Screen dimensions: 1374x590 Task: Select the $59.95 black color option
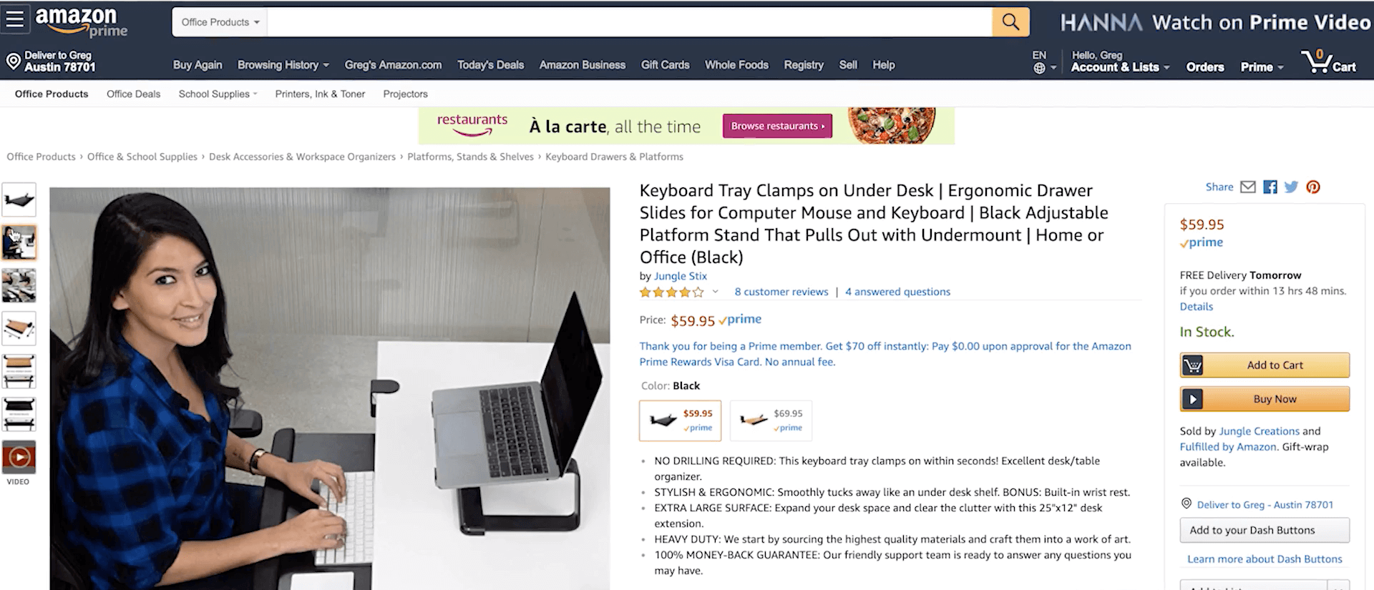point(681,421)
